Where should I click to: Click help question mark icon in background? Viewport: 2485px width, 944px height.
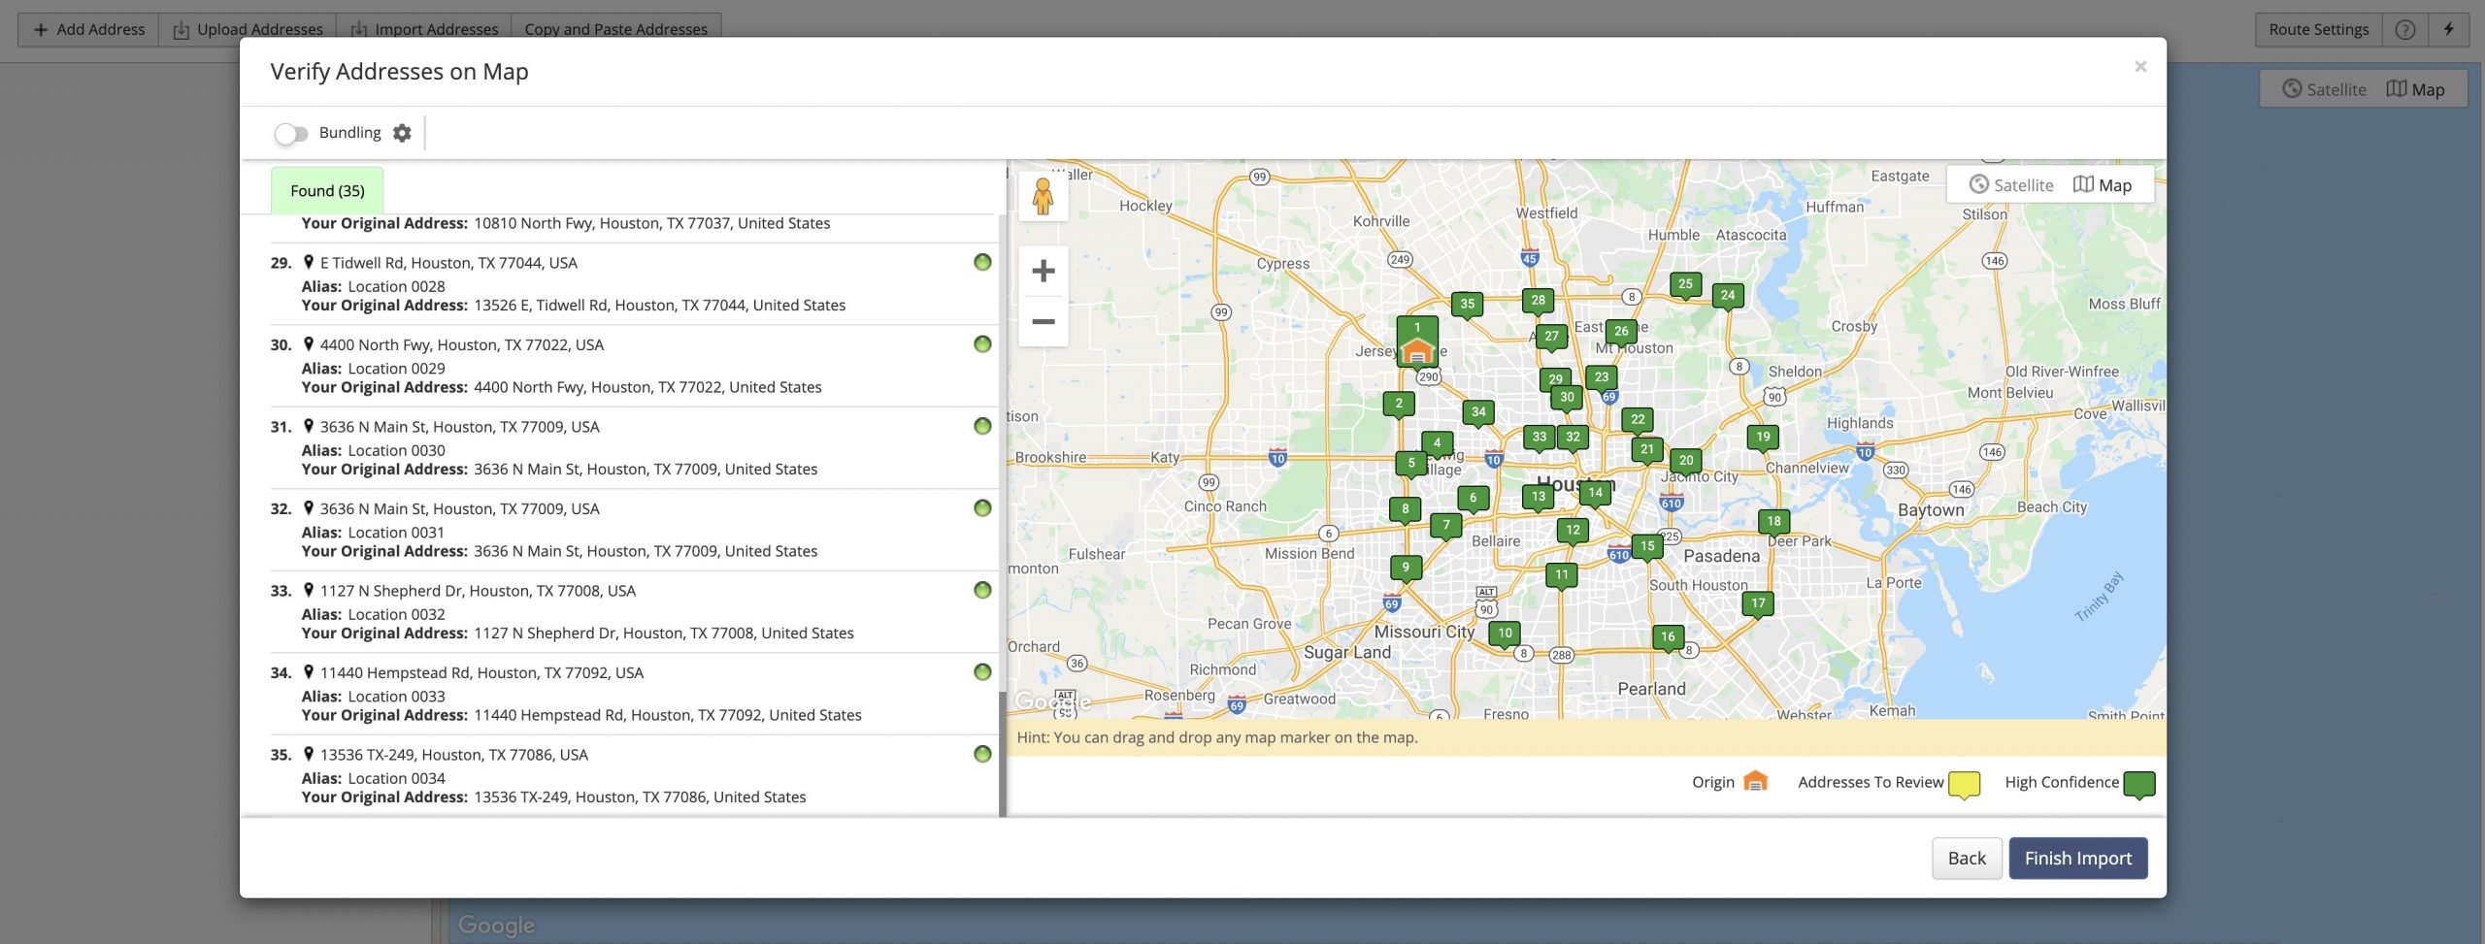tap(2404, 29)
